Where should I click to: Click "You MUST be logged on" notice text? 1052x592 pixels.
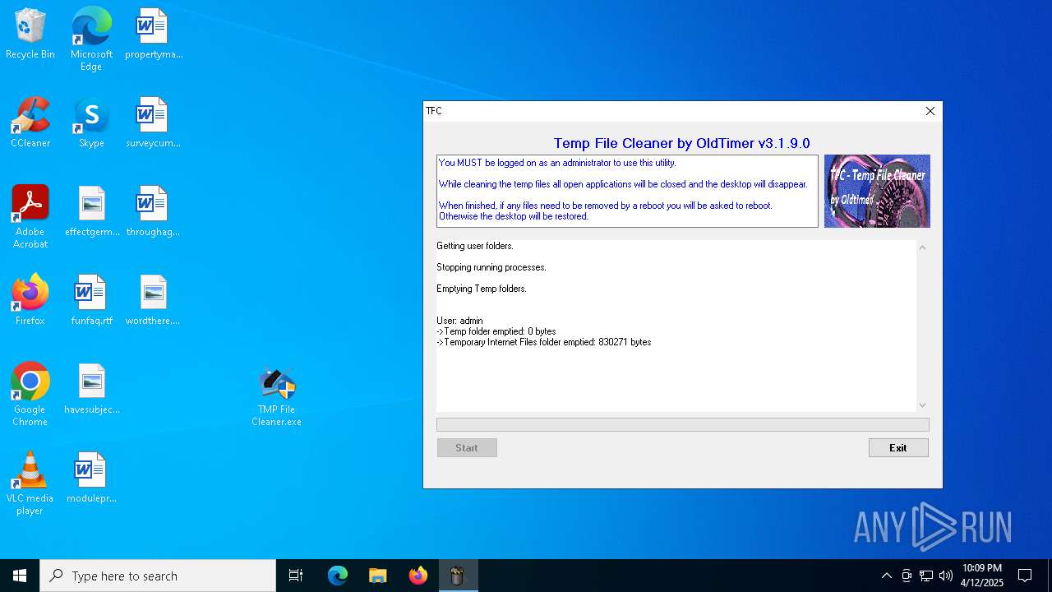(x=557, y=163)
